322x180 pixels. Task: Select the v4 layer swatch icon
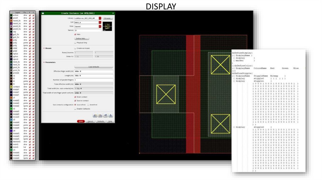pyautogui.click(x=11, y=131)
